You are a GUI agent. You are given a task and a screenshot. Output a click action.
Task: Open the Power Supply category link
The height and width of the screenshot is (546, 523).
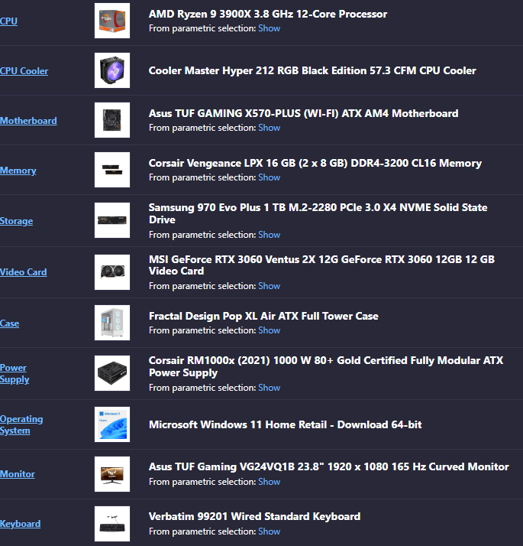(x=15, y=374)
